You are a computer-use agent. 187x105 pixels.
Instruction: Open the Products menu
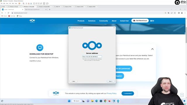pos(81,21)
